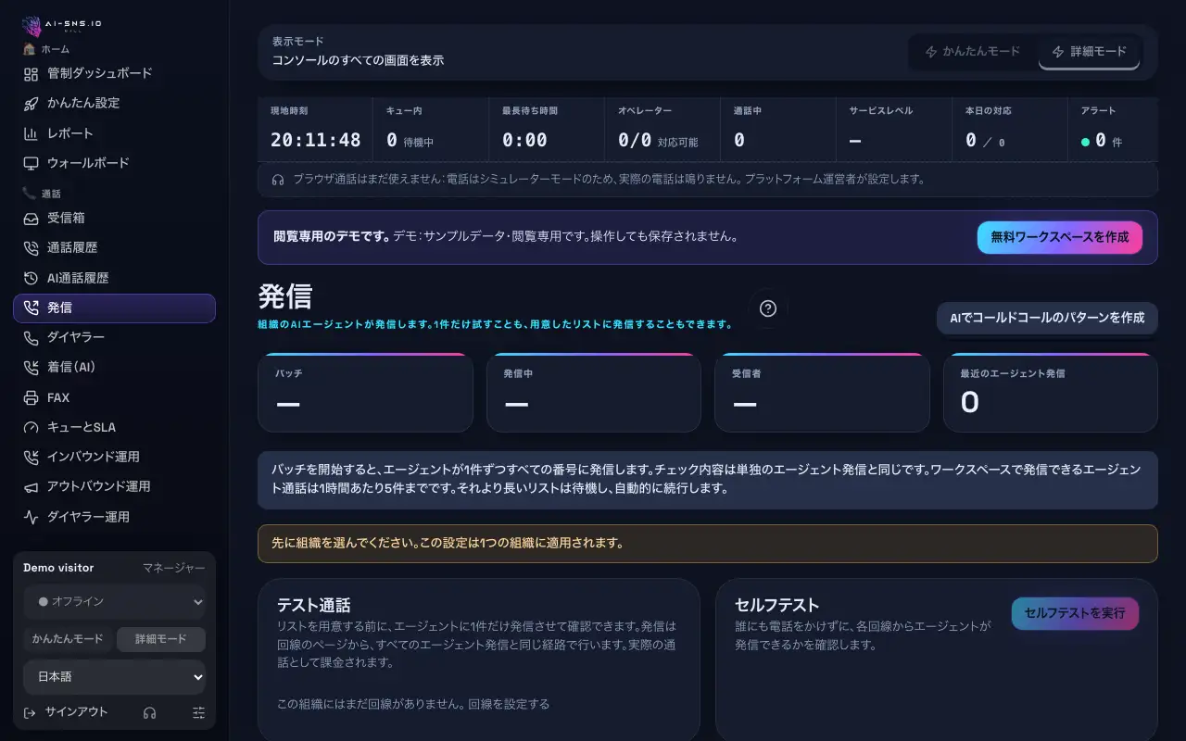Click the アラート counter tile

(x=1112, y=130)
